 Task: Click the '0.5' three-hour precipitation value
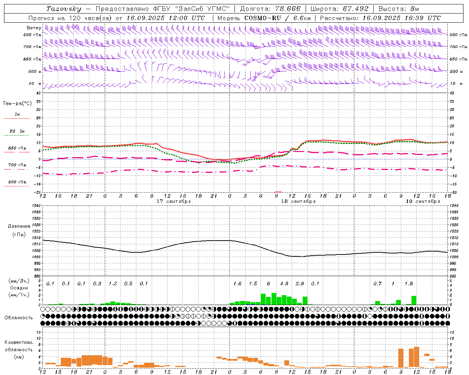coord(128,284)
